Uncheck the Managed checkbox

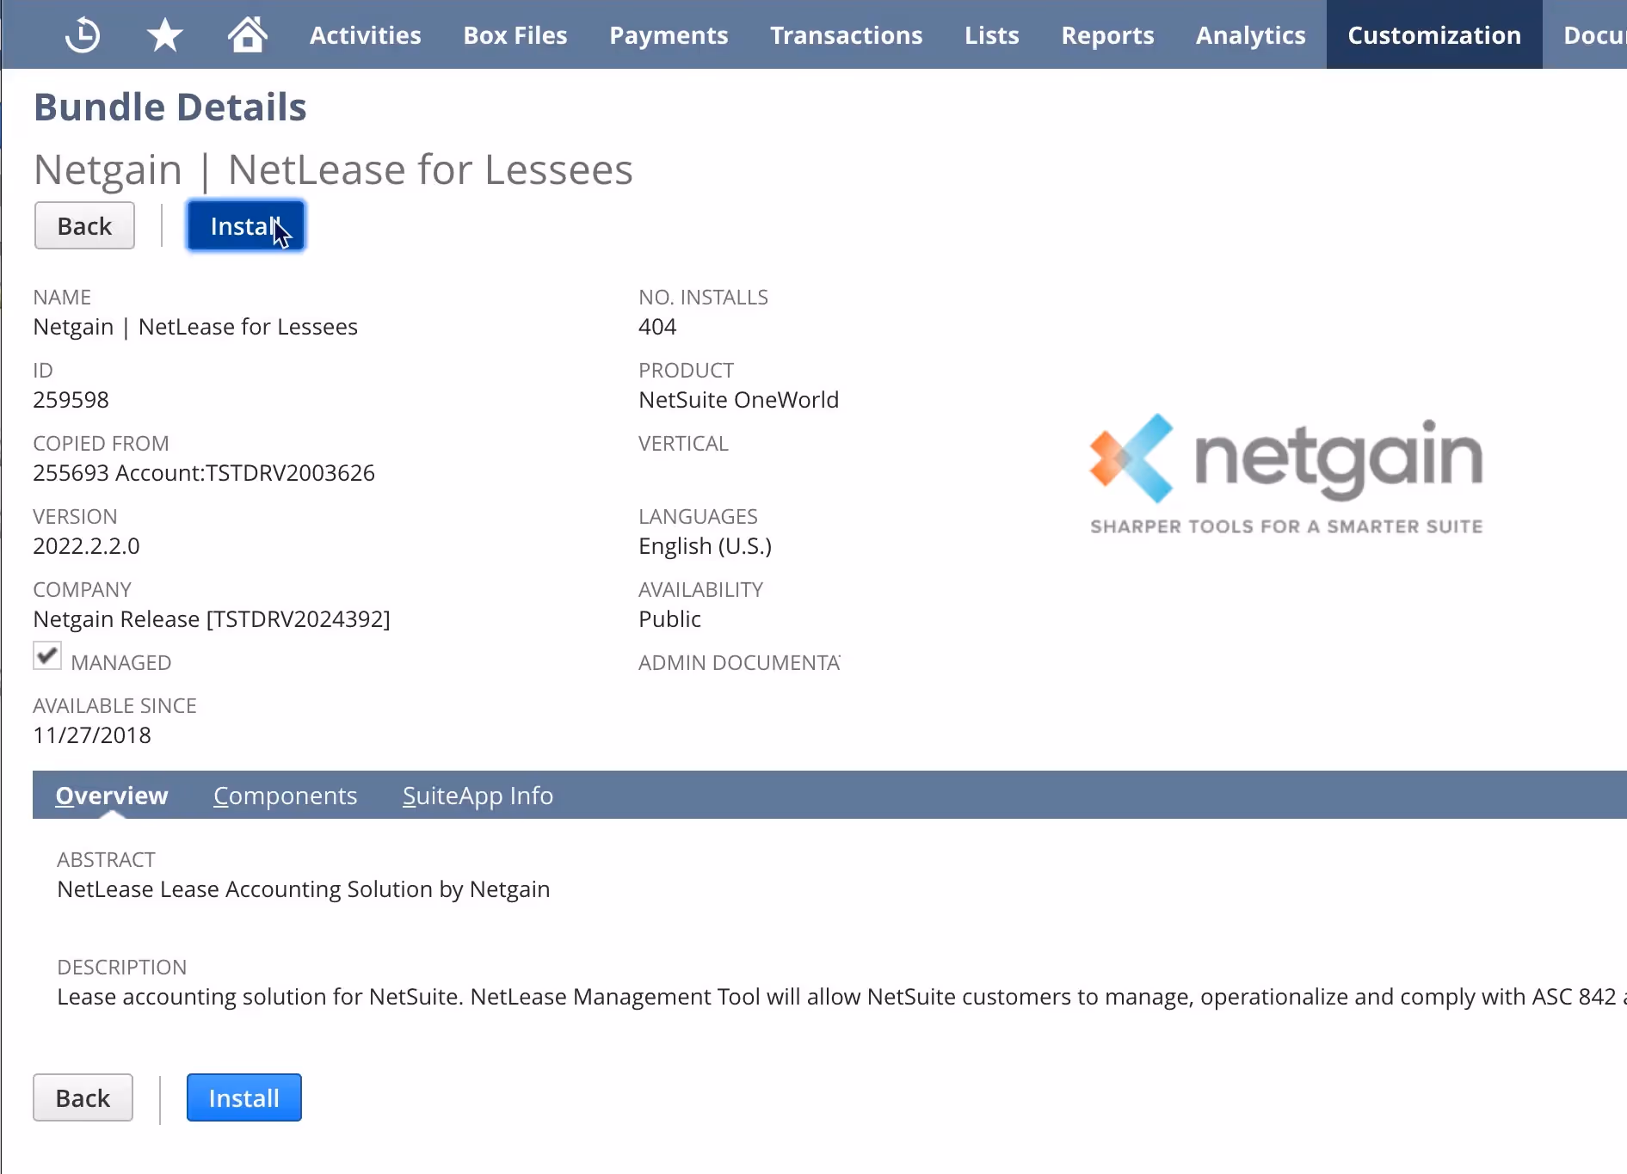coord(46,656)
